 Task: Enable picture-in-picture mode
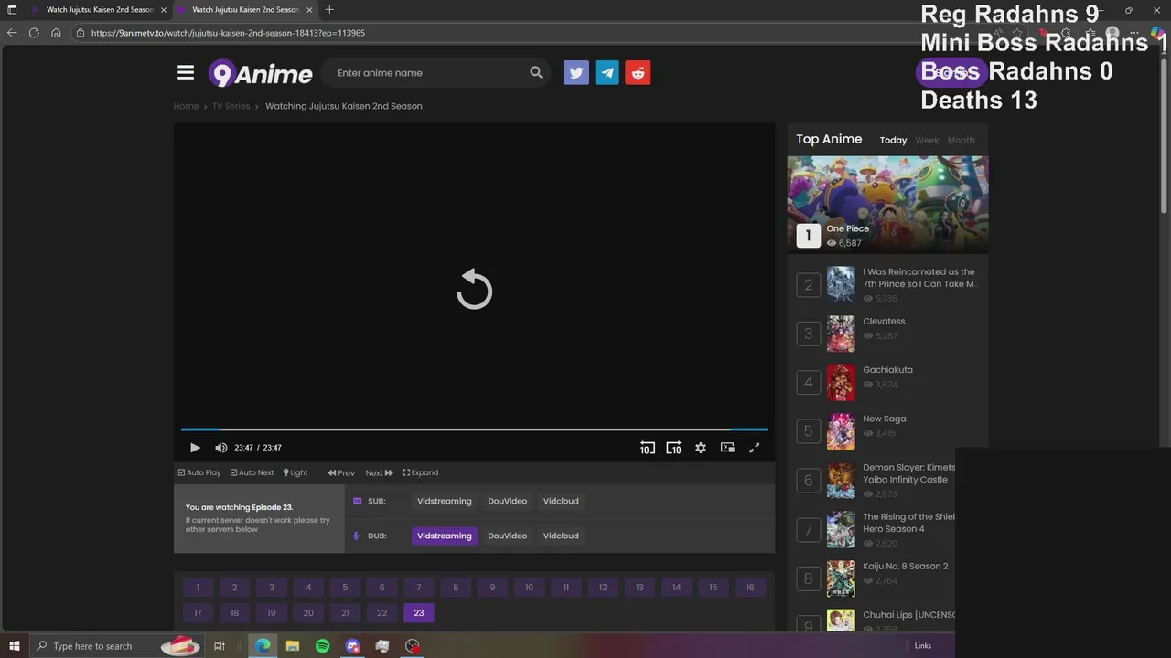727,448
